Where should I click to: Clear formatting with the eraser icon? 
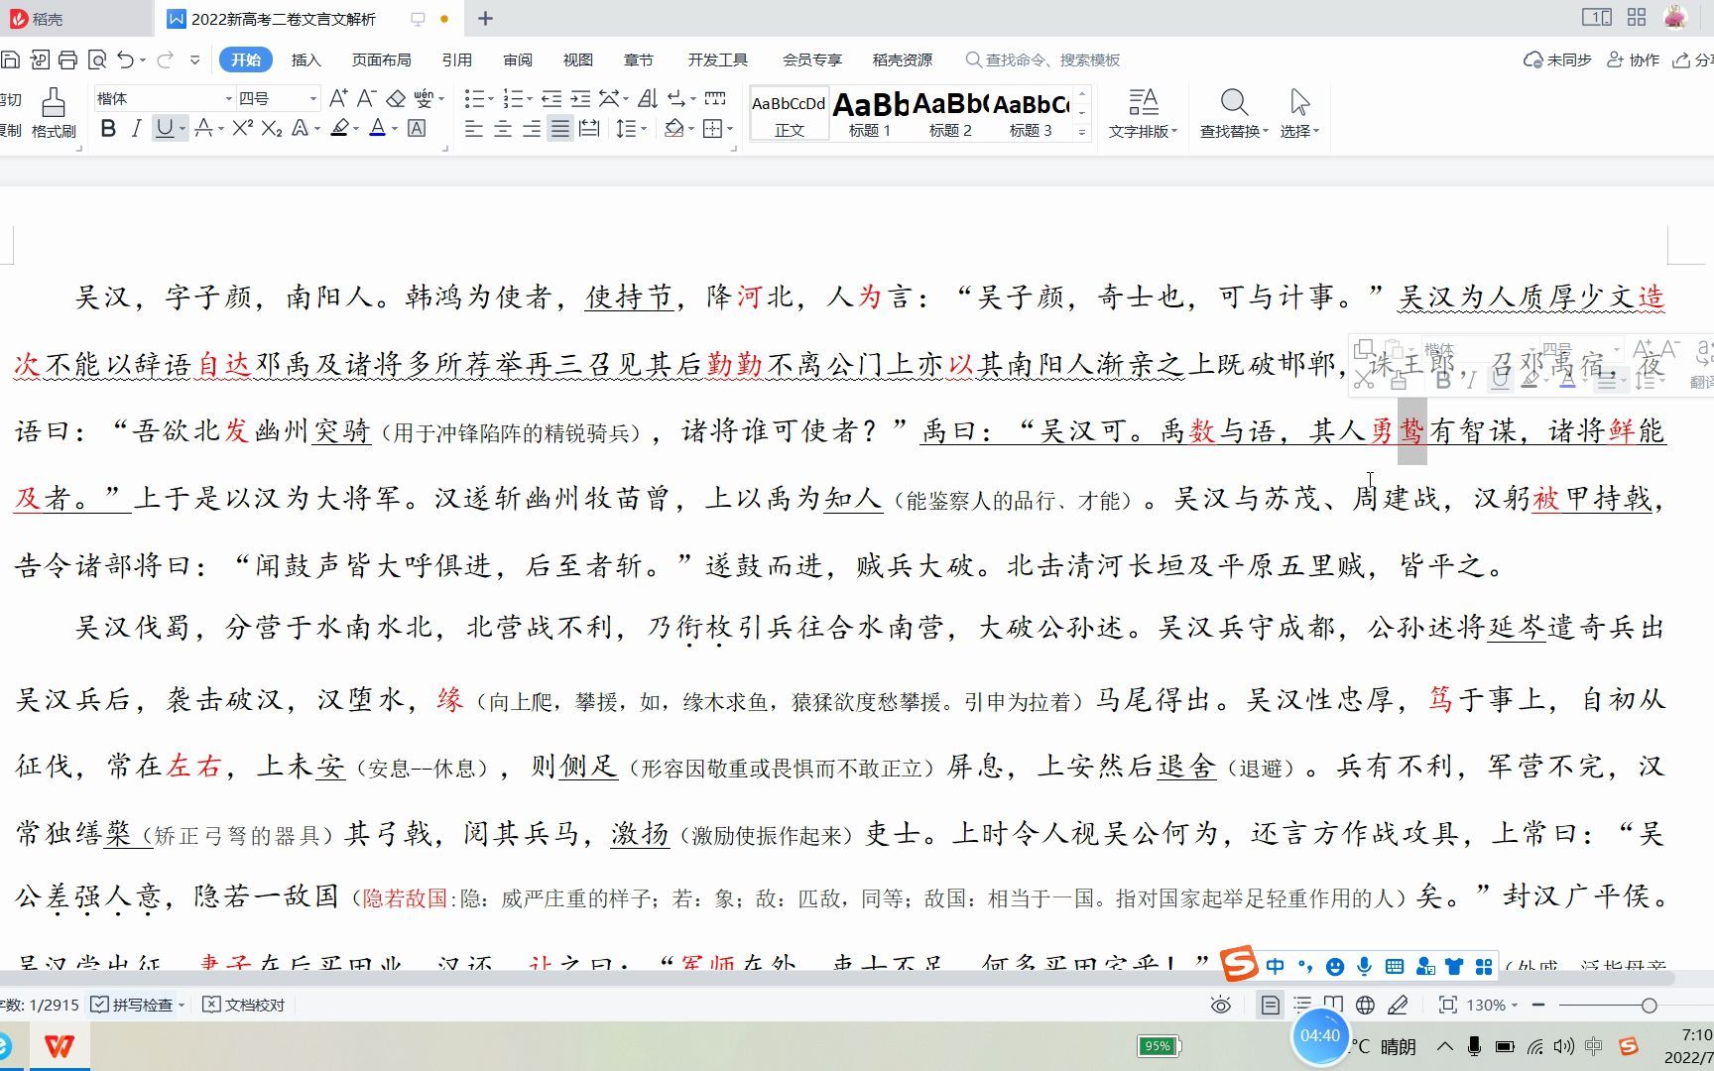(396, 98)
